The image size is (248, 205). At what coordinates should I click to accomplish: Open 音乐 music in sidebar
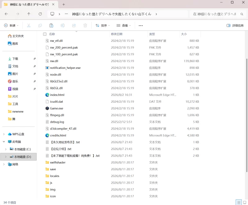pyautogui.click(x=13, y=81)
